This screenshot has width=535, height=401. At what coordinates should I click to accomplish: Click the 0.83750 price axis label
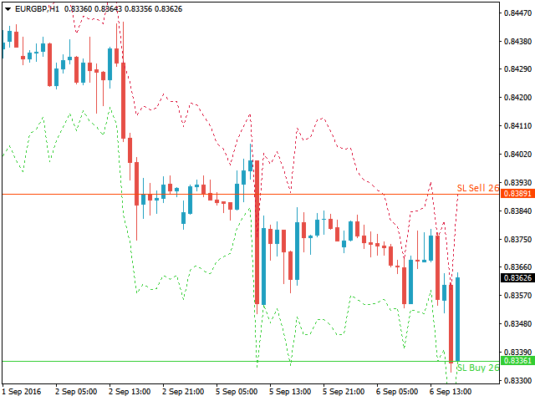(517, 240)
